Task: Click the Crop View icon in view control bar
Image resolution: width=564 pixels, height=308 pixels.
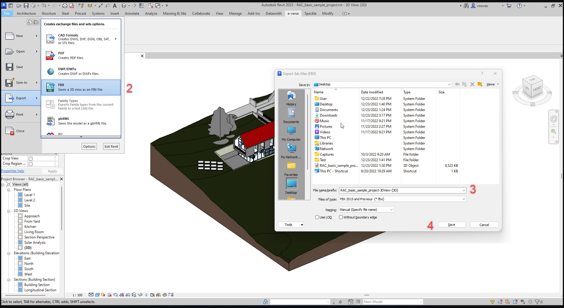Action: point(122,295)
